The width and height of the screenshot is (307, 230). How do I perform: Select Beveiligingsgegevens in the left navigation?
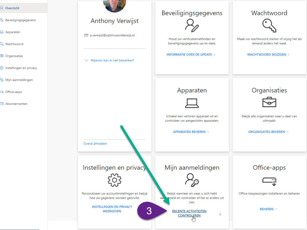coord(20,20)
